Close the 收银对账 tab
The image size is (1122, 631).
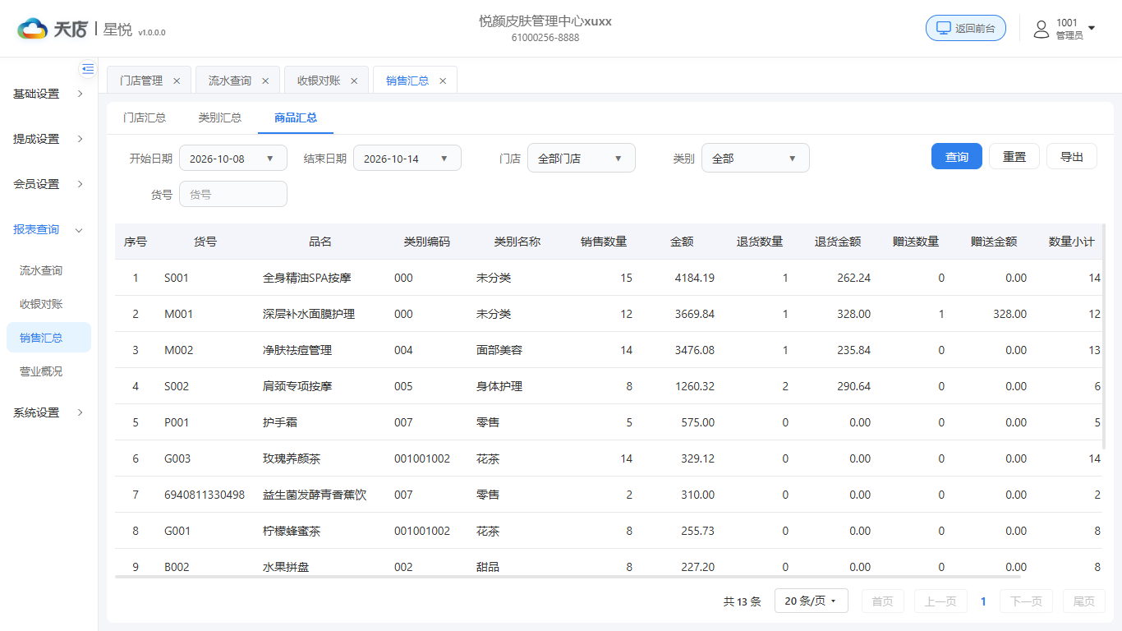click(354, 81)
